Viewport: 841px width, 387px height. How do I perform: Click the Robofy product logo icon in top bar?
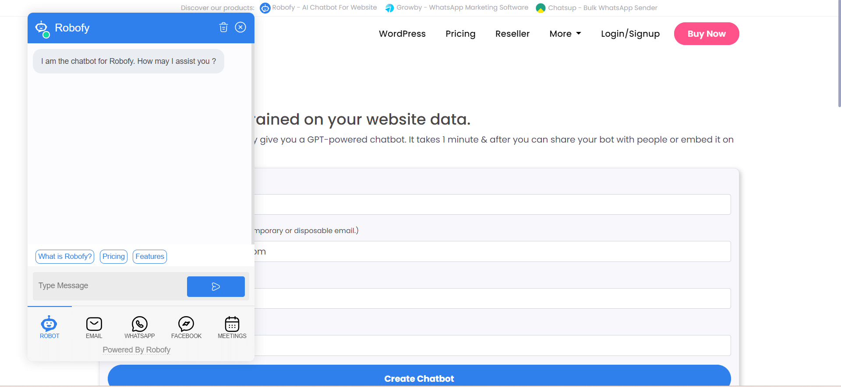(265, 8)
